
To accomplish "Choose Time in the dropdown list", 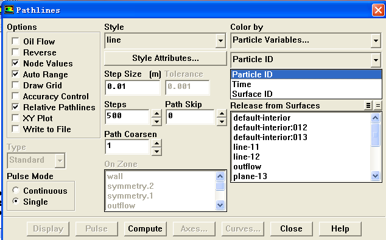I will click(x=306, y=84).
